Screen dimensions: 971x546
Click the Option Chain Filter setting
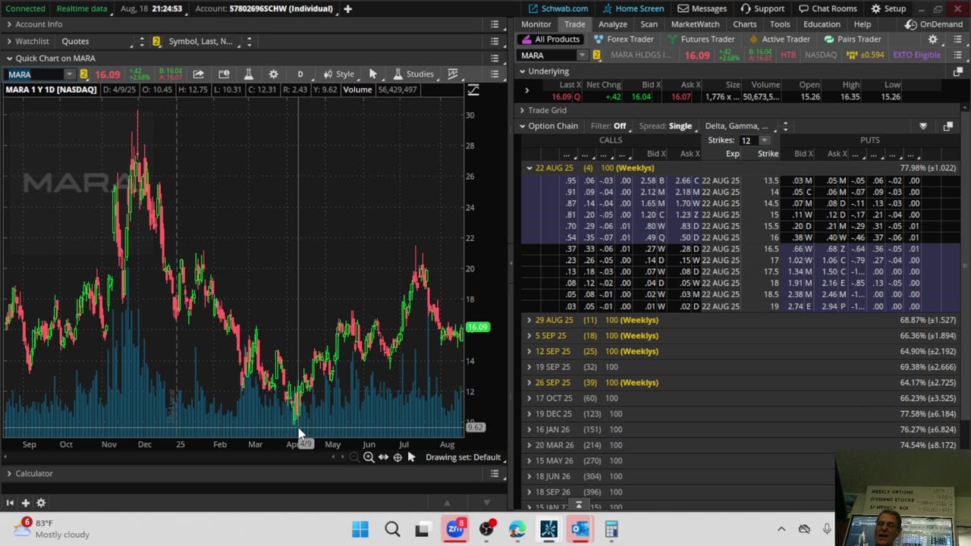608,126
